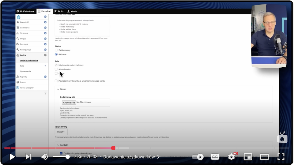
Task: Toggle closed captions CC button
Action: click(x=215, y=157)
